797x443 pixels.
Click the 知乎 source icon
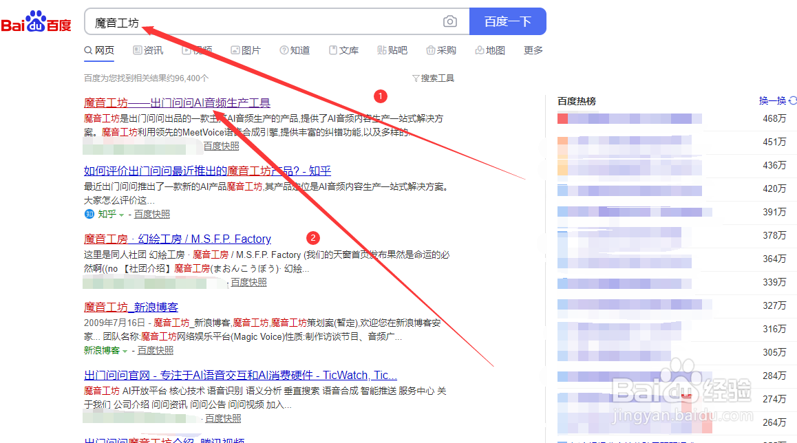click(x=89, y=214)
